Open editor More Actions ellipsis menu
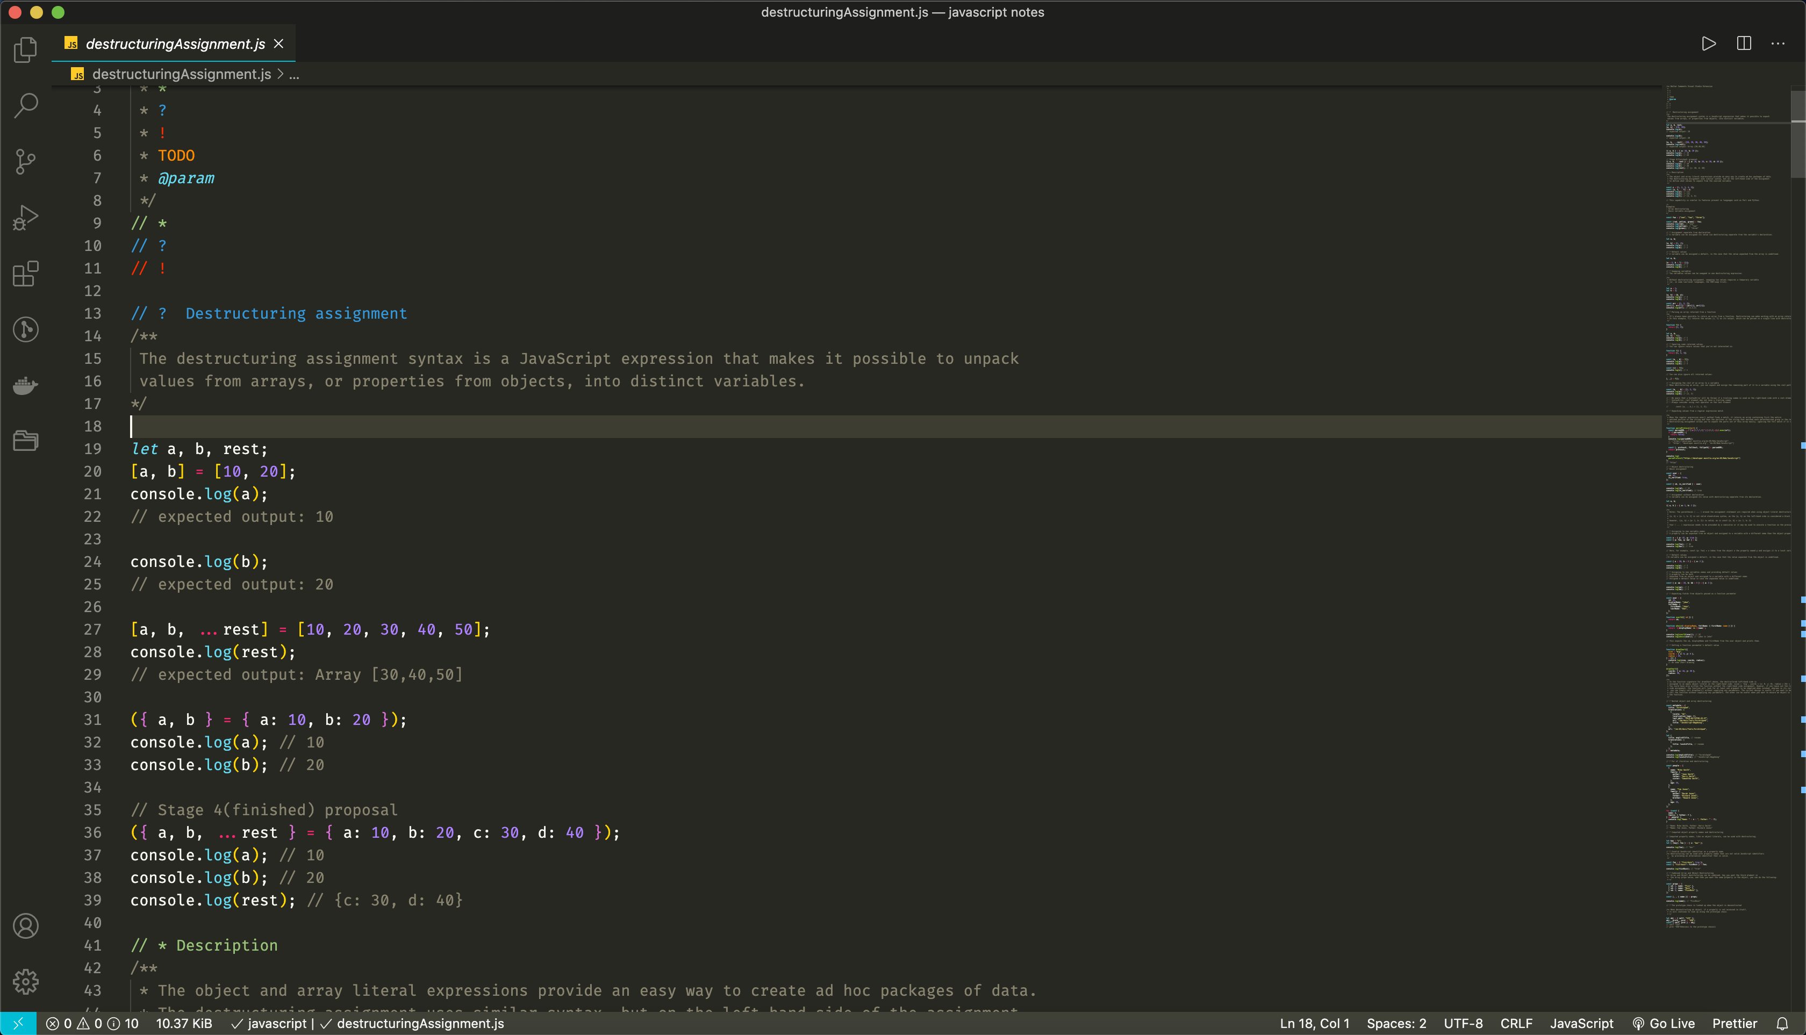This screenshot has width=1806, height=1035. 1778,44
